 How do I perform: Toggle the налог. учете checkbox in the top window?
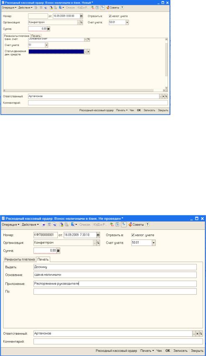(x=110, y=16)
